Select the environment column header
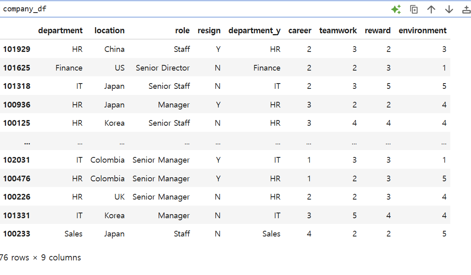The image size is (471, 275). pyautogui.click(x=423, y=31)
